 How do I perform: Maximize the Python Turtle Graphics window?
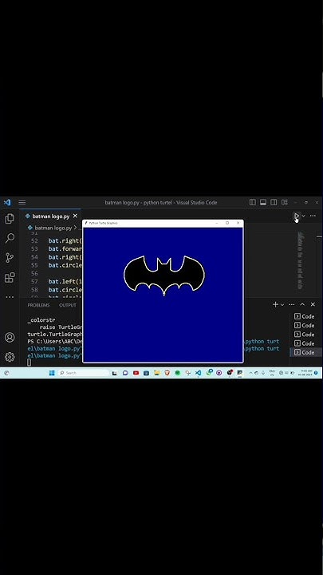point(227,223)
